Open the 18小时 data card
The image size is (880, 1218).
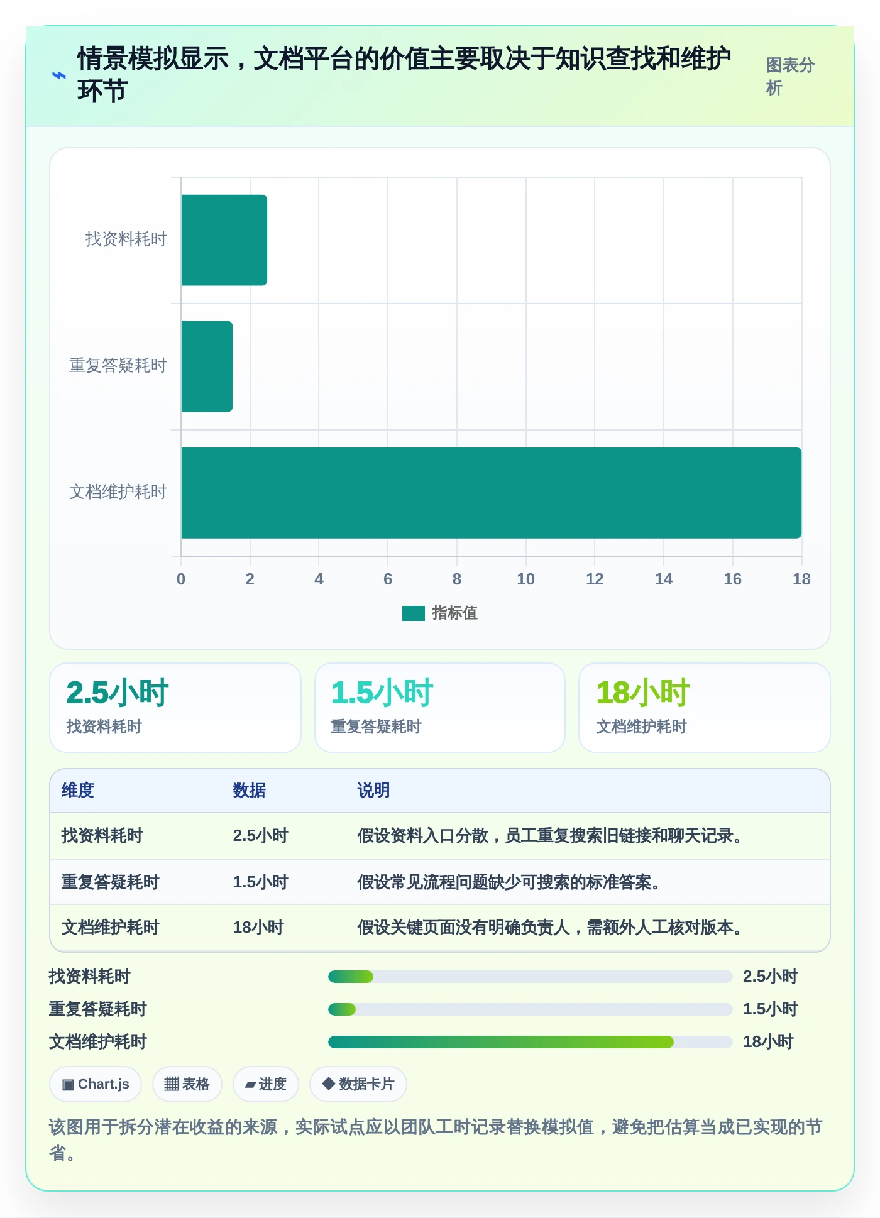coord(705,708)
